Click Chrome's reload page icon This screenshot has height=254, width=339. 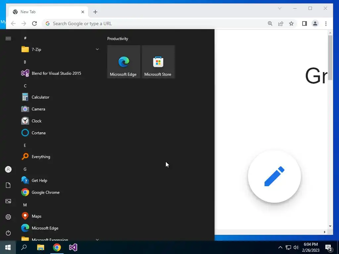34,23
